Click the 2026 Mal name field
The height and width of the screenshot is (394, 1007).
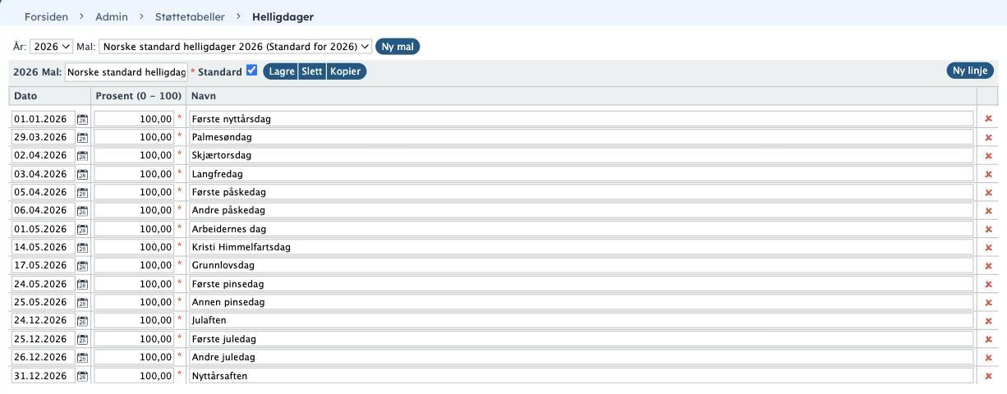tap(126, 72)
